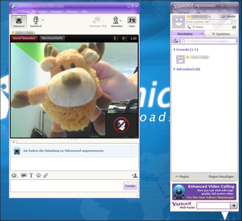Expand the Plugins panel
Viewport: 242px width, 221px height.
click(x=182, y=177)
